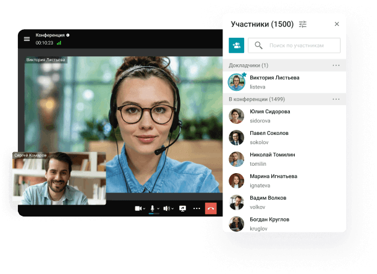
Task: Open the three-dot menu for В конференции section
Action: [336, 99]
